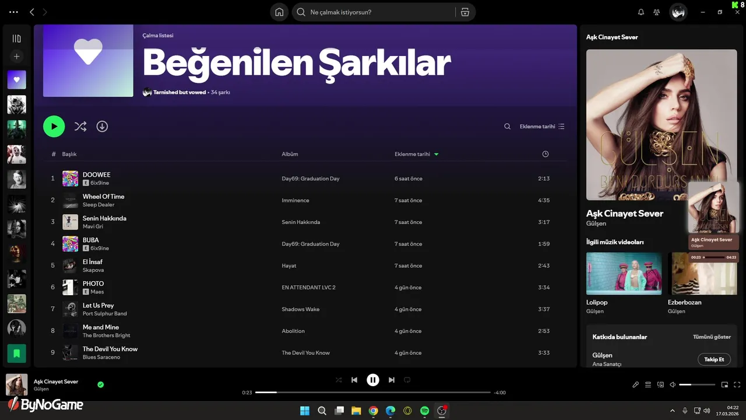This screenshot has width=746, height=420.
Task: Open the Aşk Cinayet Sever title in the panel
Action: (625, 213)
